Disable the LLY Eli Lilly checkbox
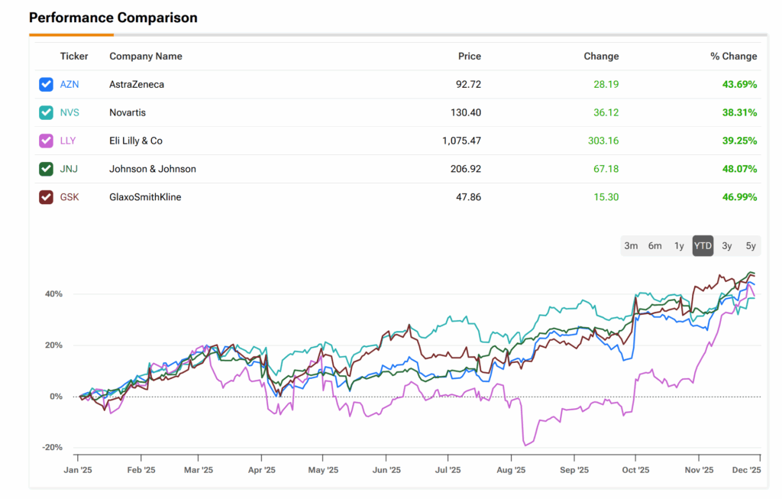This screenshot has width=782, height=499. click(x=46, y=141)
